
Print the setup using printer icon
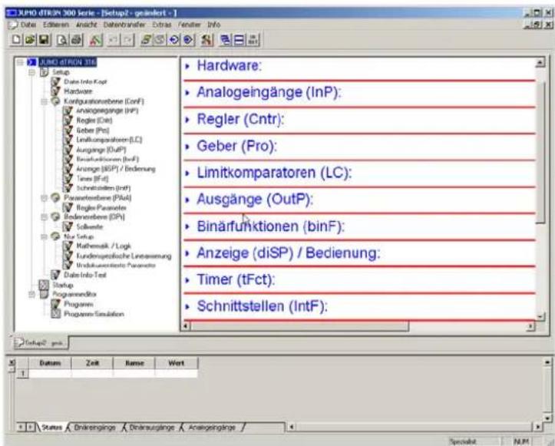tap(77, 40)
